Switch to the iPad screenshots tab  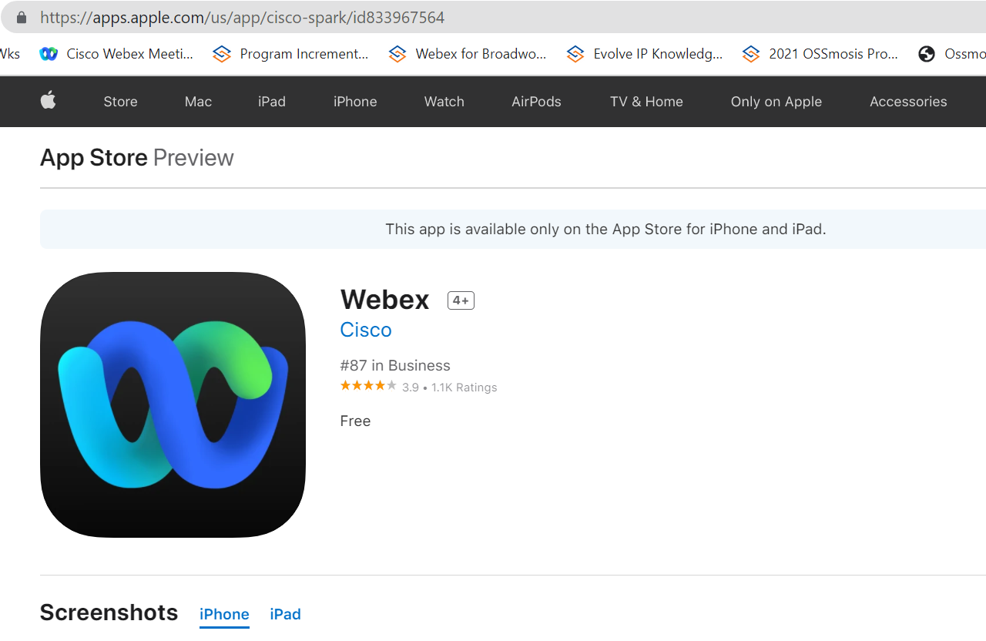[x=285, y=614]
